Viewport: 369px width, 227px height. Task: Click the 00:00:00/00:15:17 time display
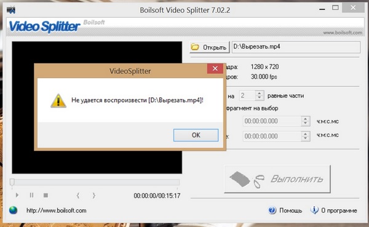click(x=157, y=196)
